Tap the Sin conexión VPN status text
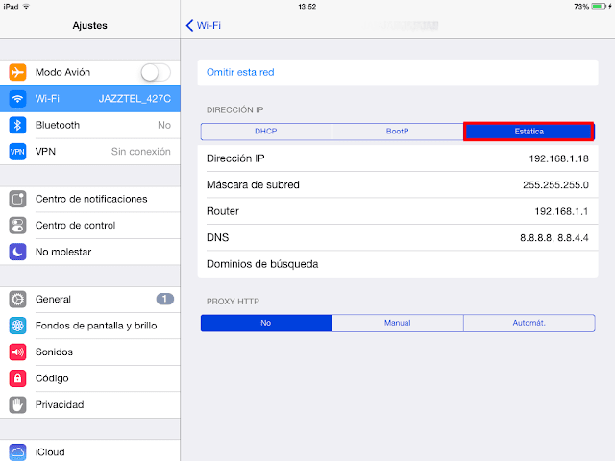The width and height of the screenshot is (615, 461). (x=141, y=152)
